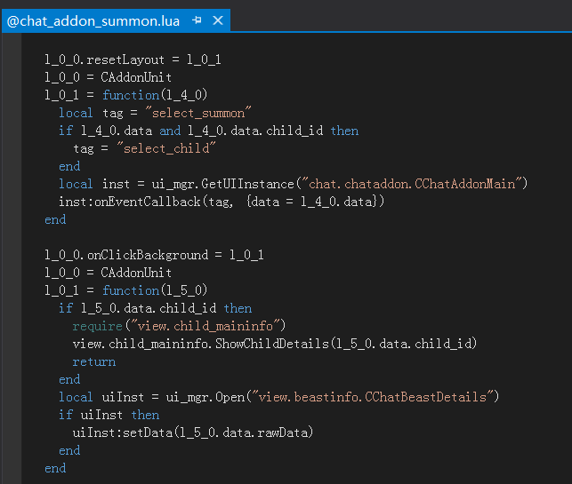Close the chat_addon_summon.lua tab

pyautogui.click(x=218, y=20)
